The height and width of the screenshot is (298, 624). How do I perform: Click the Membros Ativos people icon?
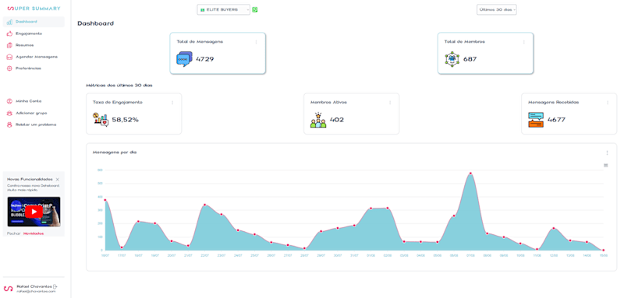[318, 120]
